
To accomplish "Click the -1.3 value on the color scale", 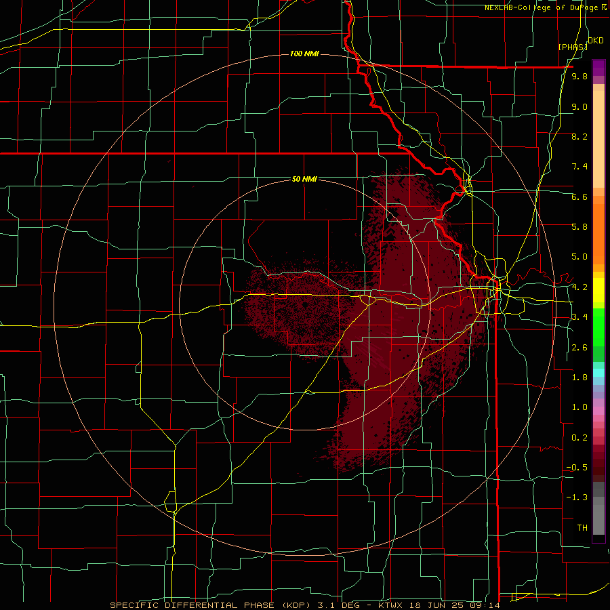I will point(577,497).
